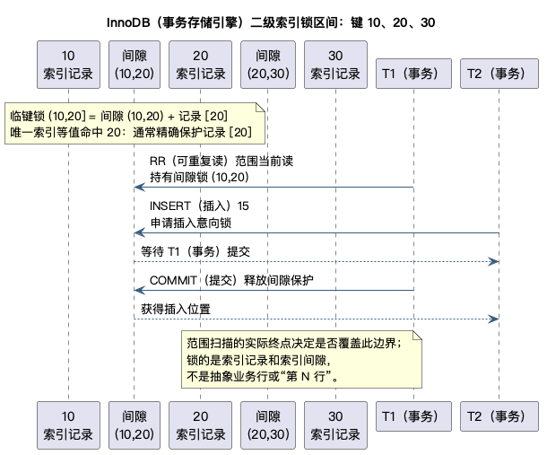Select the bottom 'T1（事务）' participant box
Viewport: 547px width, 455px height.
point(413,416)
